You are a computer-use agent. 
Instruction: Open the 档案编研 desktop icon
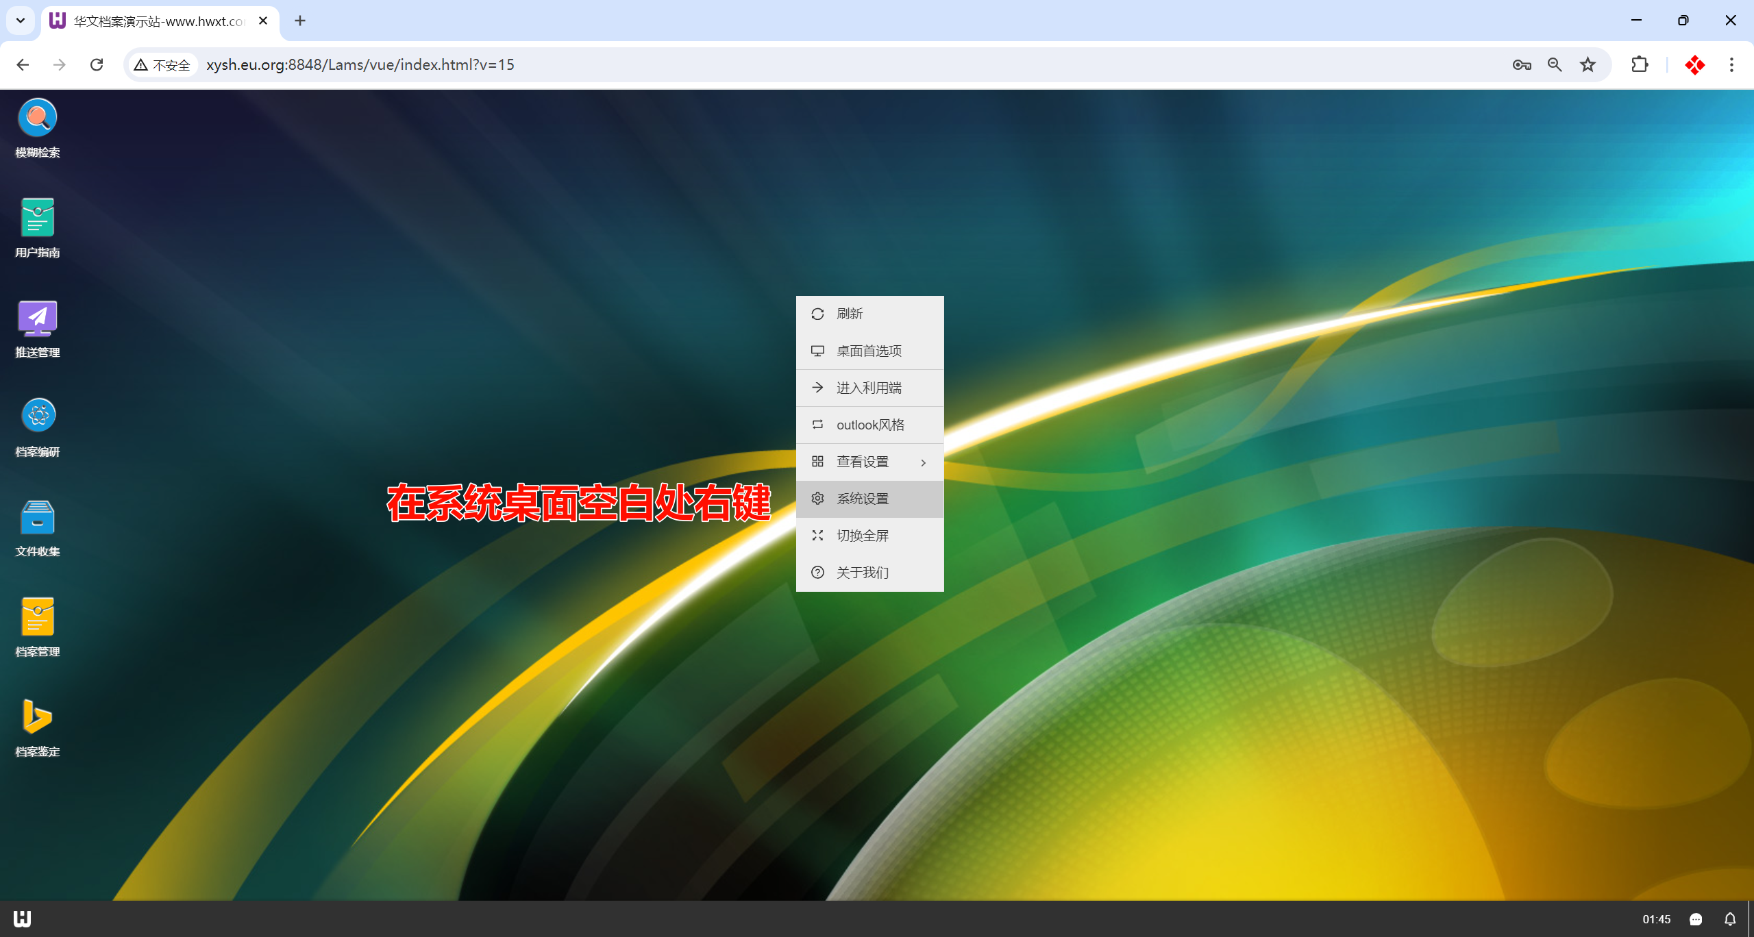38,416
